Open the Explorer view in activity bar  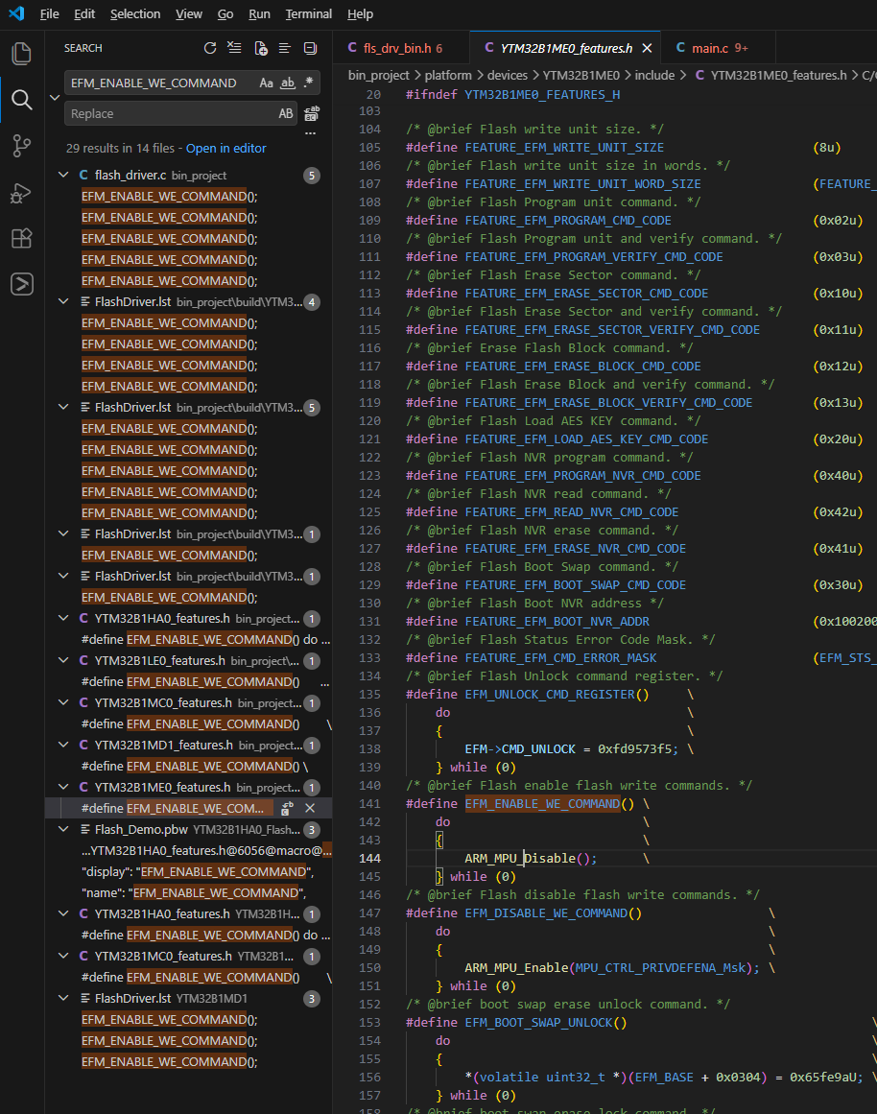coord(21,54)
